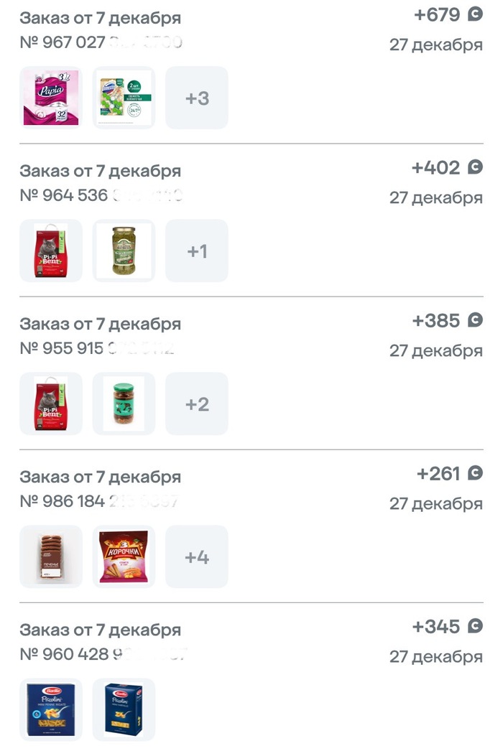View the brown jar thumbnail in order 955 915
This screenshot has width=503, height=751.
point(124,404)
